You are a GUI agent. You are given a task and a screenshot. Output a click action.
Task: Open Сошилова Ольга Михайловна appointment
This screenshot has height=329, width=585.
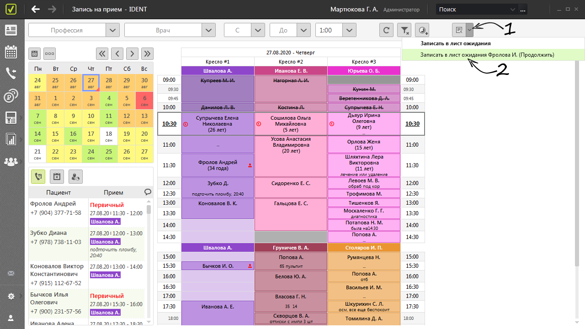pyautogui.click(x=291, y=124)
